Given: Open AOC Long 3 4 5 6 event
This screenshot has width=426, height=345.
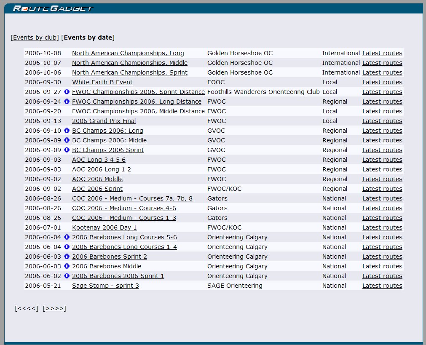Looking at the screenshot, I should [x=99, y=160].
